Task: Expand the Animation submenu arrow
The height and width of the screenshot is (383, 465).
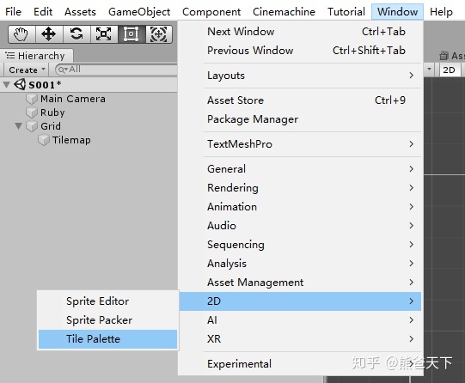Action: tap(412, 207)
